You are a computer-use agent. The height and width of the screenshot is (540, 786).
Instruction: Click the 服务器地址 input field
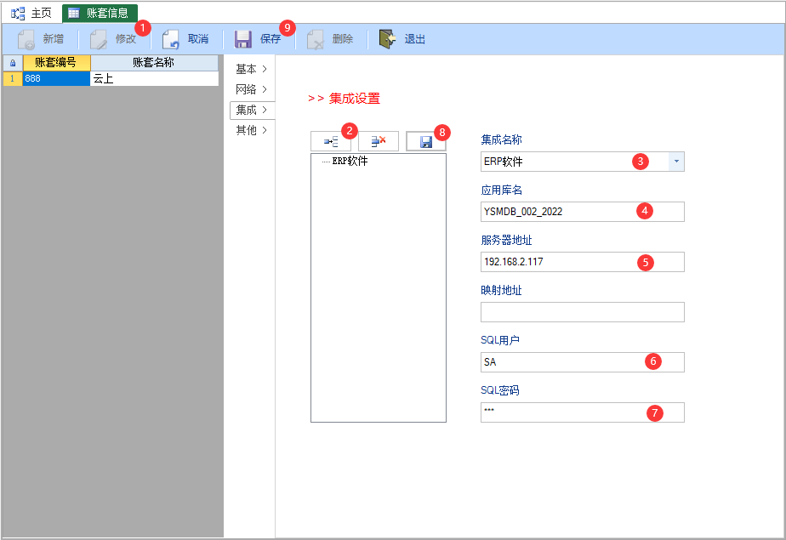pyautogui.click(x=582, y=261)
